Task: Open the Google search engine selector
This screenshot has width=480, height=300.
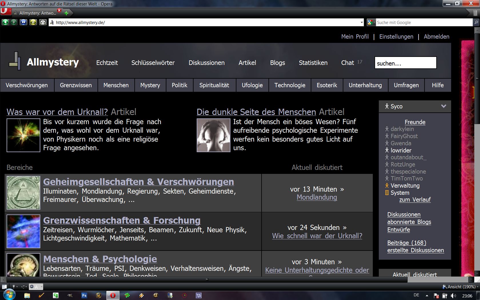Action: click(x=371, y=22)
